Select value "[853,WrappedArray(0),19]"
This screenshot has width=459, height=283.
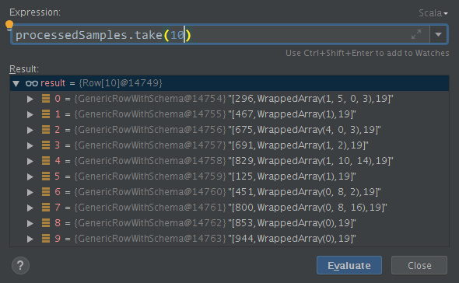292,223
